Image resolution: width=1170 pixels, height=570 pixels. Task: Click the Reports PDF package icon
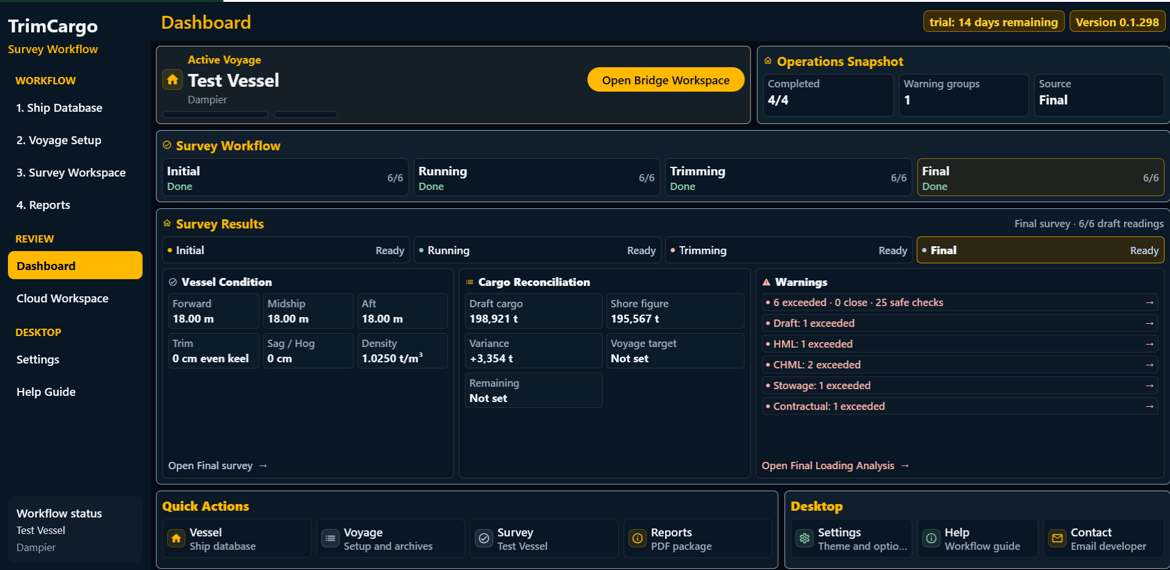point(638,538)
